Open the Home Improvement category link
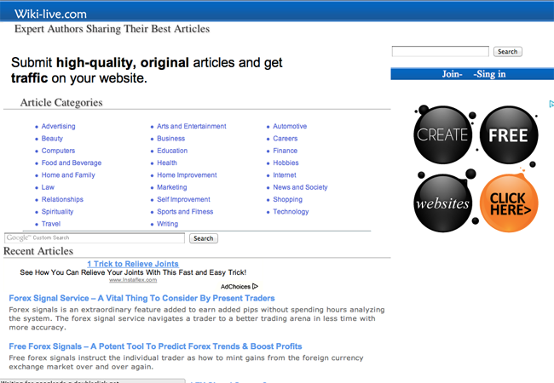The height and width of the screenshot is (383, 554). tap(187, 175)
